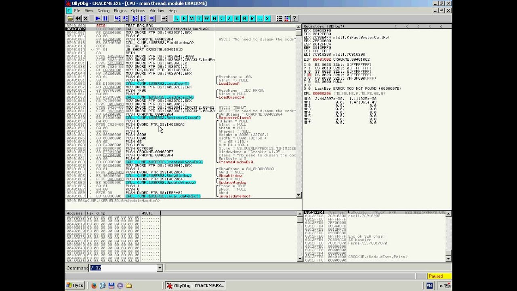Pause execution with the pause icon
The width and height of the screenshot is (517, 291).
coord(105,19)
